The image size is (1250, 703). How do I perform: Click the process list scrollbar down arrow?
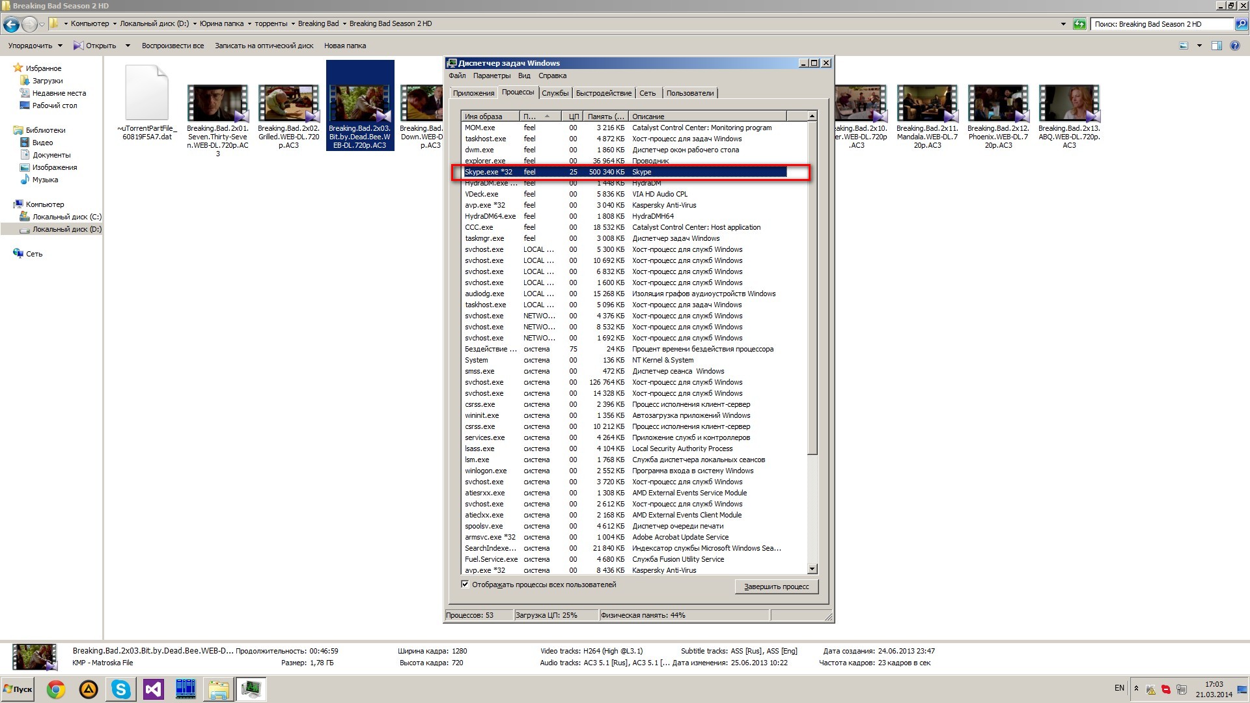[x=812, y=570]
